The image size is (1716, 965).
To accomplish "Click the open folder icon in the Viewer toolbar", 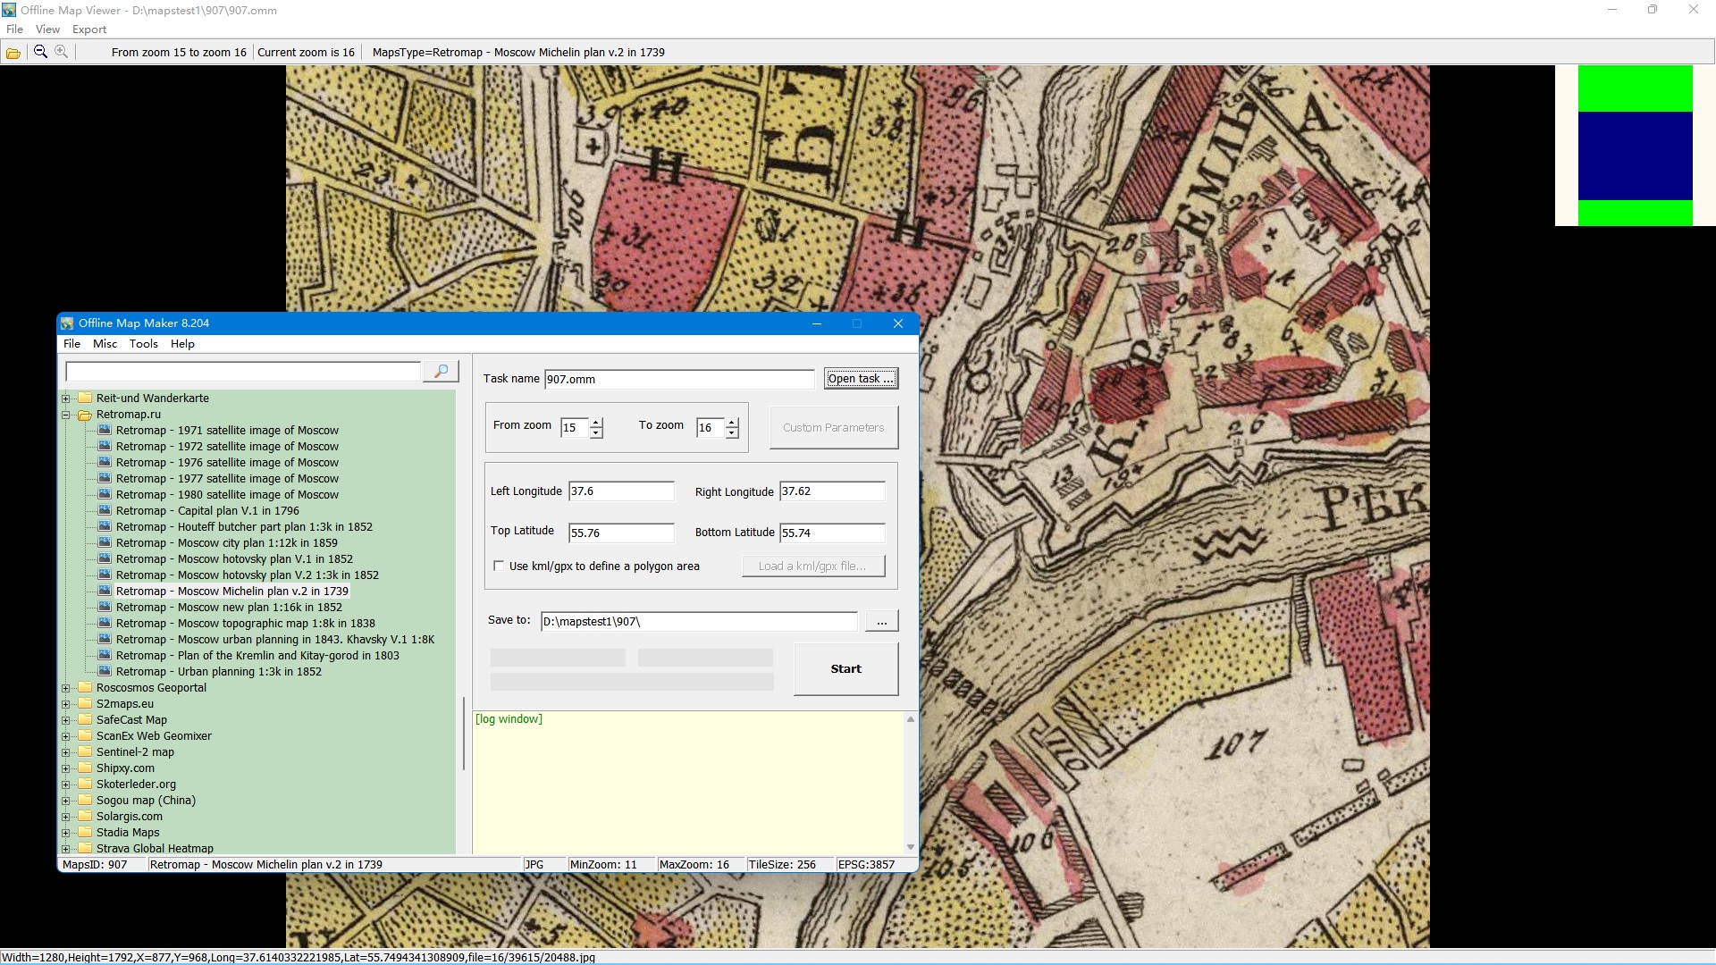I will (x=13, y=53).
